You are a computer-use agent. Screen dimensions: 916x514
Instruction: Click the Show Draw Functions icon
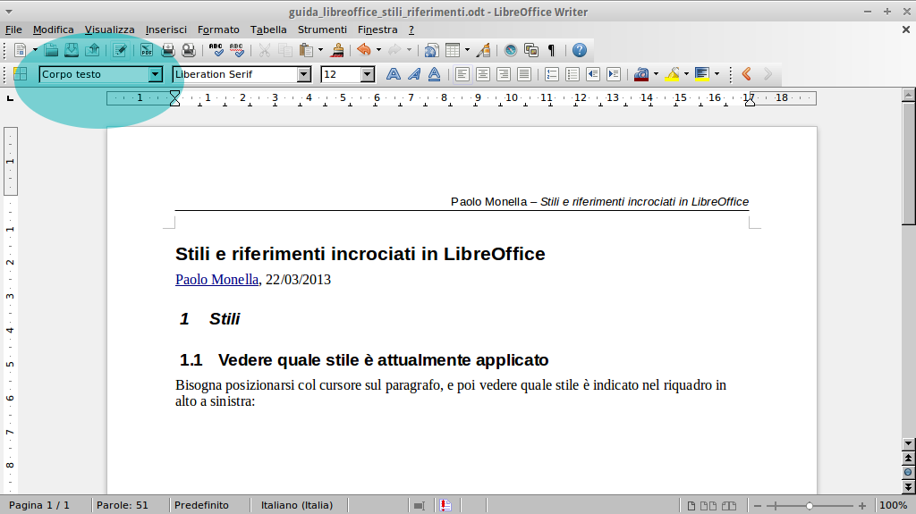(483, 50)
